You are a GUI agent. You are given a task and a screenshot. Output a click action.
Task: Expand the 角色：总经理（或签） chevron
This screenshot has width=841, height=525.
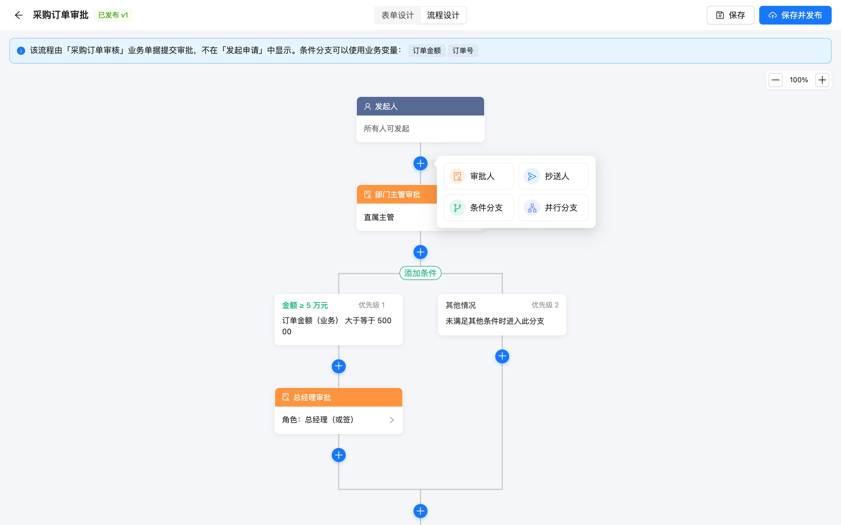click(x=392, y=420)
